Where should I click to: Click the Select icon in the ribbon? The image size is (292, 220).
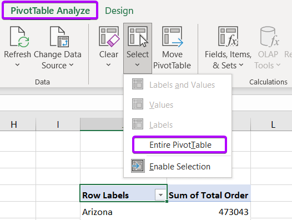[138, 37]
